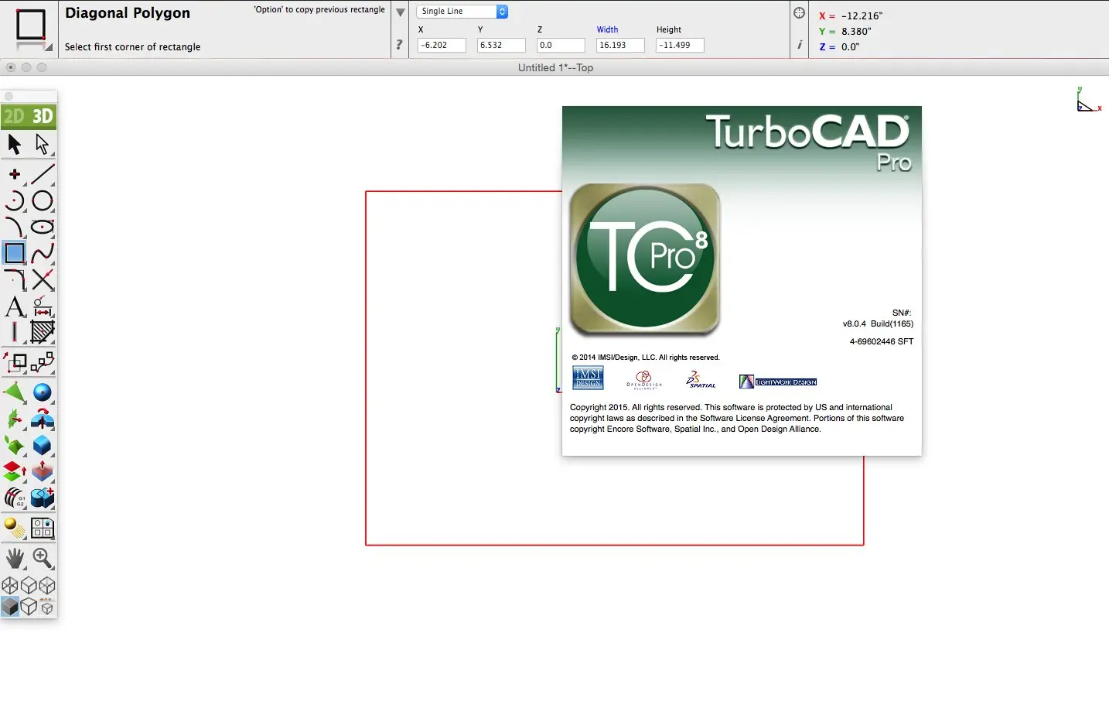Select the Circle tool
Screen dimensions: 1109x705
pos(43,201)
